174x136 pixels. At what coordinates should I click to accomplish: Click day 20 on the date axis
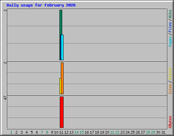click(107, 132)
